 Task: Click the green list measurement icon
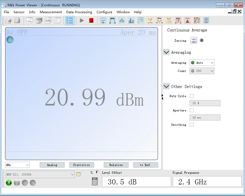click(x=141, y=20)
